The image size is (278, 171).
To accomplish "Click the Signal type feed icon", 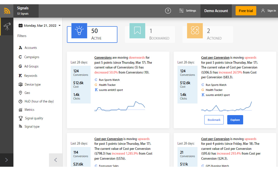I will [x=20, y=126].
